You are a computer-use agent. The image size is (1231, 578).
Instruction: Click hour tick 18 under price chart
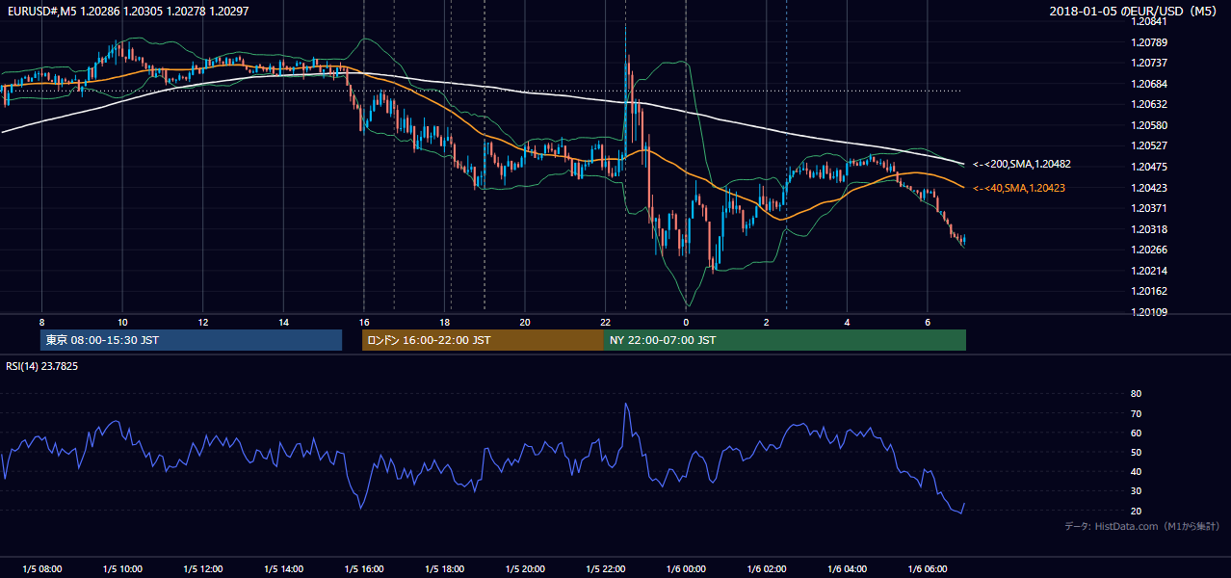tap(444, 322)
